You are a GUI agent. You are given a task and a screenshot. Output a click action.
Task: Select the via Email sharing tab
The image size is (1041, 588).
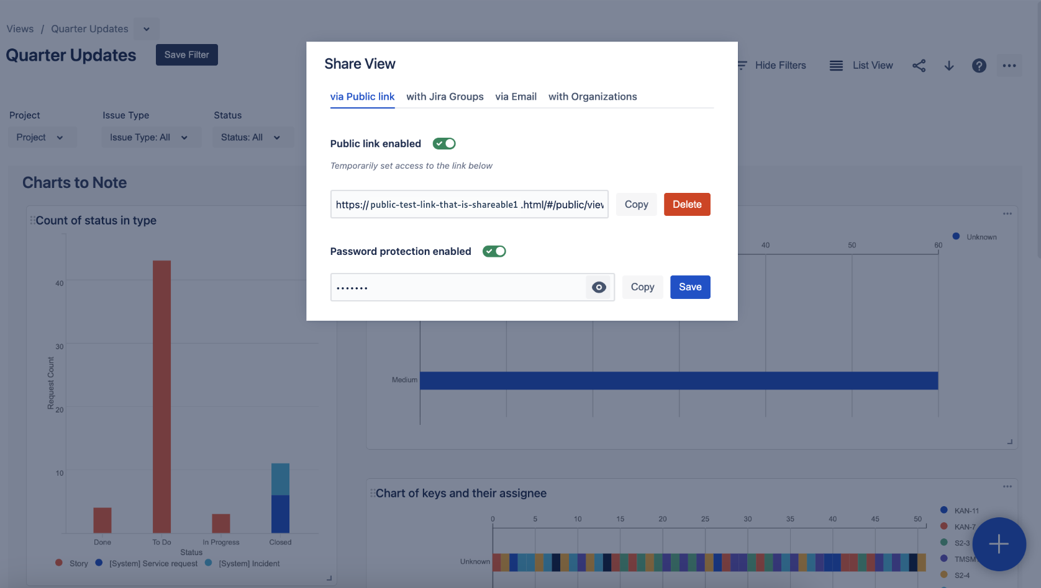coord(516,97)
